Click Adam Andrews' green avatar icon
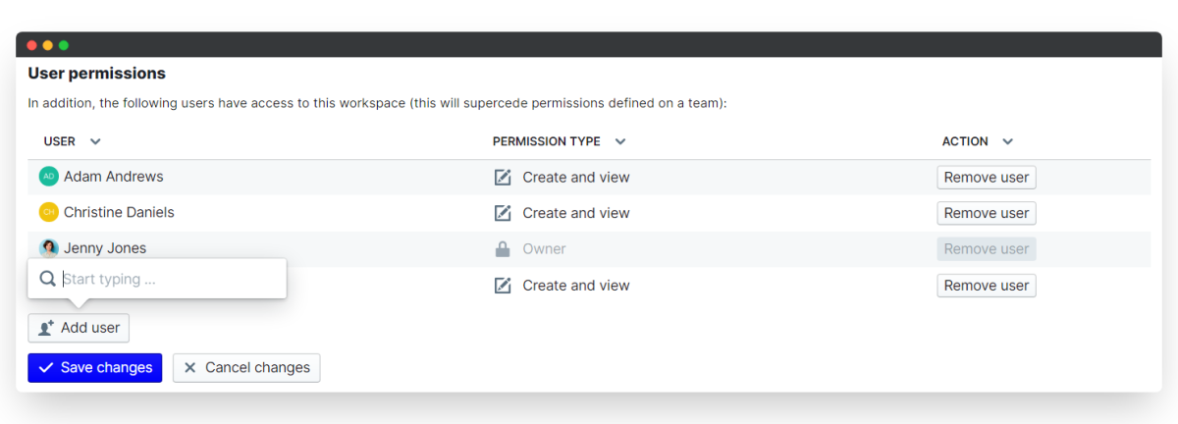Image resolution: width=1178 pixels, height=424 pixels. pos(49,177)
